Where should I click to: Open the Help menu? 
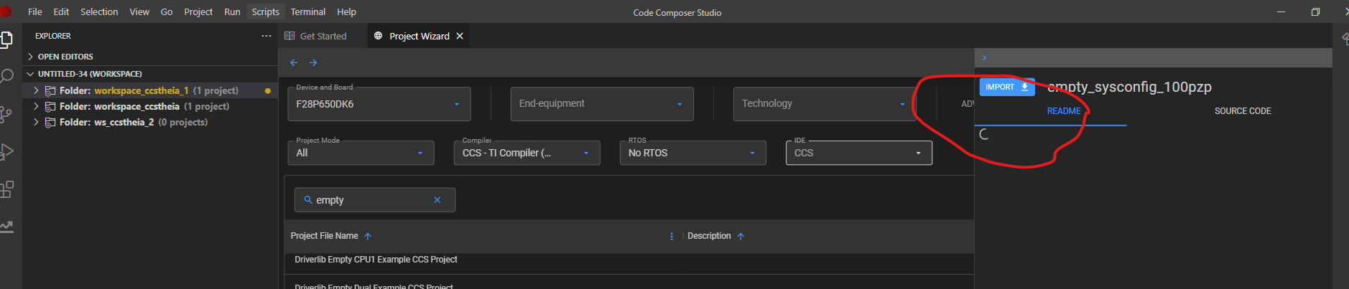point(346,11)
